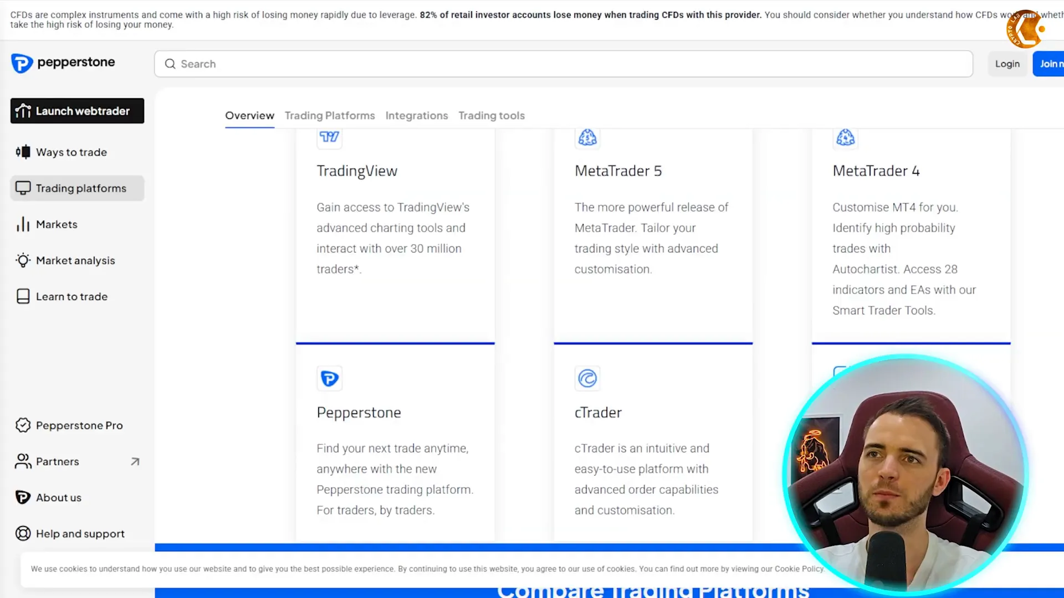Viewport: 1064px width, 598px height.
Task: Open the TradingView card heading
Action: (357, 171)
